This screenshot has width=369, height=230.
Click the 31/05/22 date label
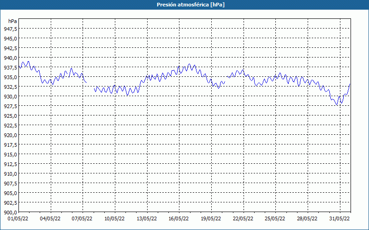(339, 219)
